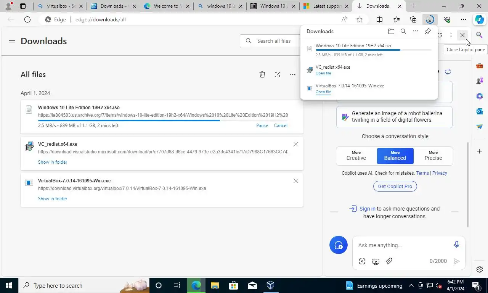Open Copilot Privacy link
Image resolution: width=488 pixels, height=293 pixels.
(440, 173)
